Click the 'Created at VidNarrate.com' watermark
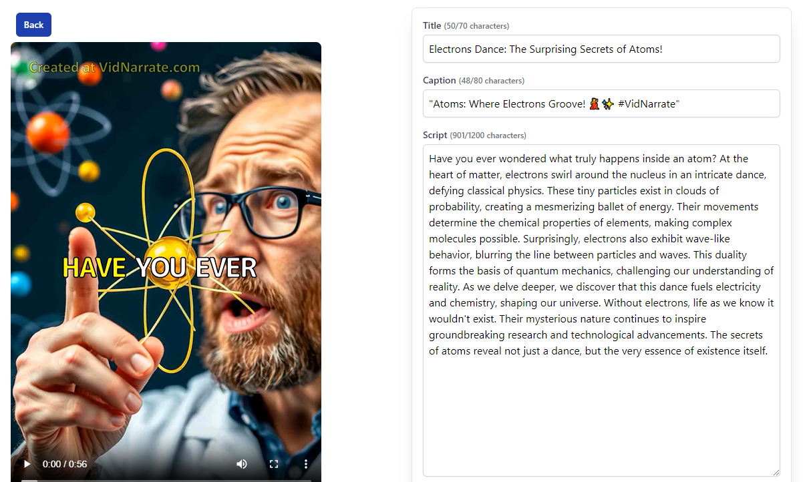This screenshot has width=803, height=482. tap(114, 67)
